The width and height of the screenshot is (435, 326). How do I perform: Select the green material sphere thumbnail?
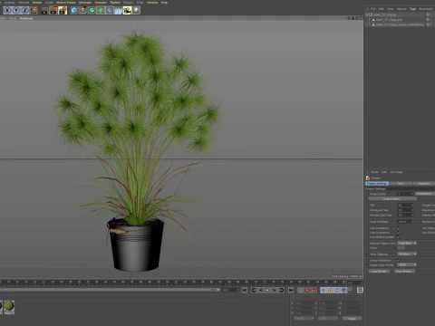(9, 306)
